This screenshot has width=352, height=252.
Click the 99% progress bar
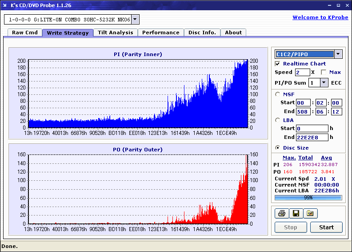click(x=308, y=198)
